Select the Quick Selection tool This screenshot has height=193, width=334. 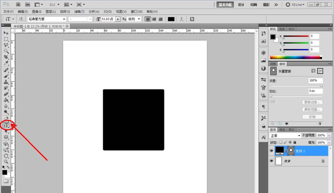pos(6,51)
